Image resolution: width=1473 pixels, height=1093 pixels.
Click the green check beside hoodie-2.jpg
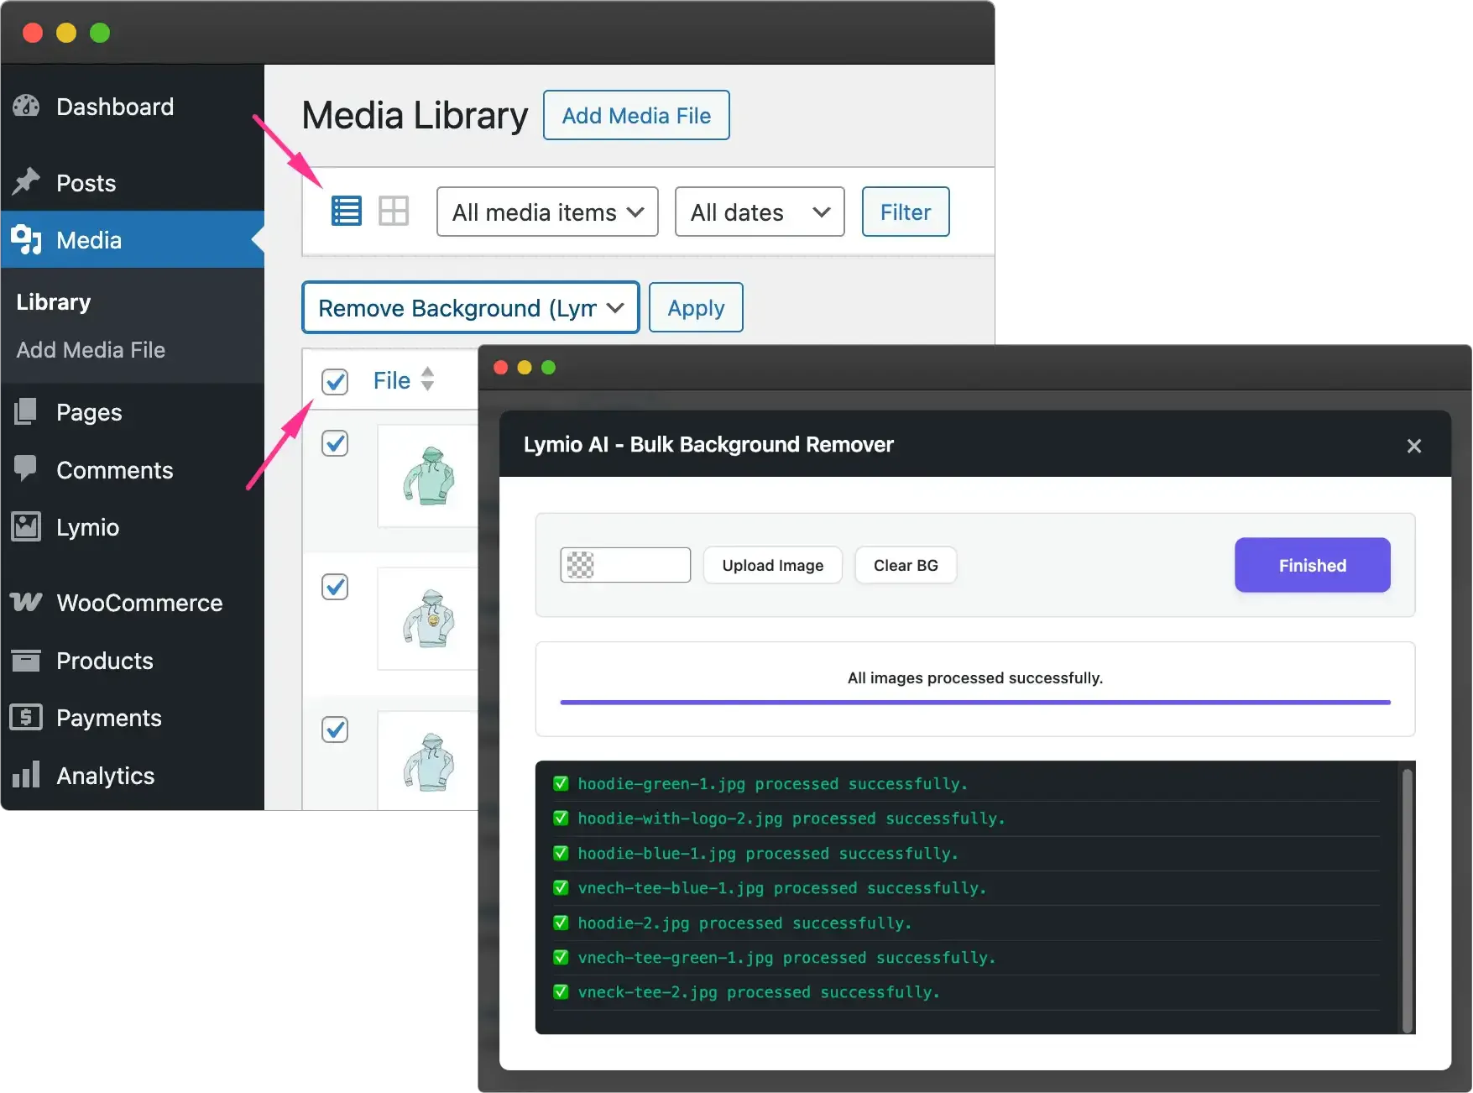coord(561,923)
